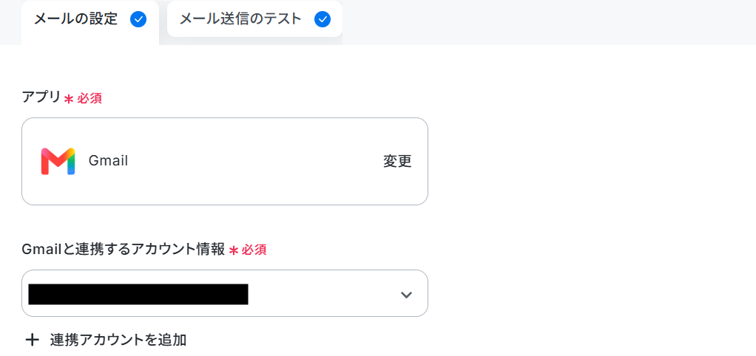Image resolution: width=756 pixels, height=356 pixels.
Task: Select the Gmail app name text
Action: point(109,161)
